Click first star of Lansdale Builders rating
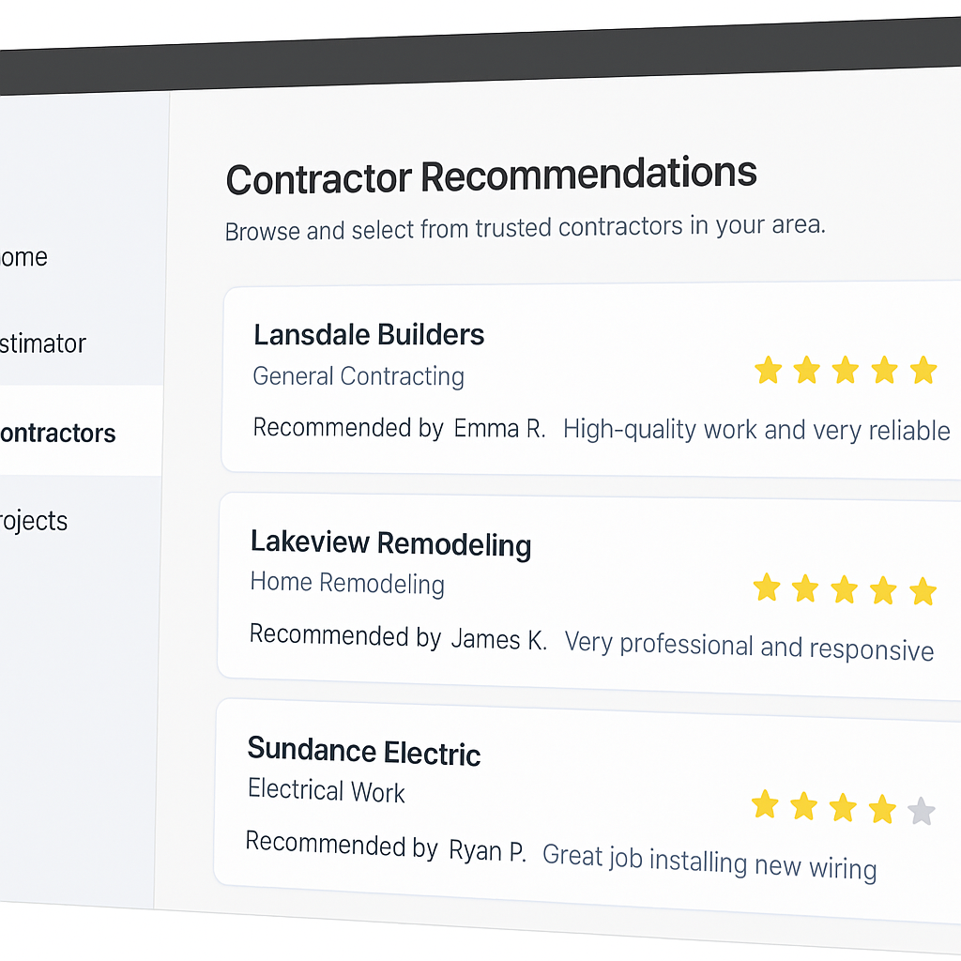The height and width of the screenshot is (961, 961). (768, 370)
